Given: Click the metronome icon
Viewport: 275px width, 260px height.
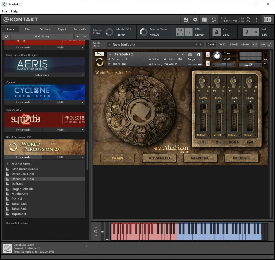Looking at the screenshot, I should click(x=217, y=32).
